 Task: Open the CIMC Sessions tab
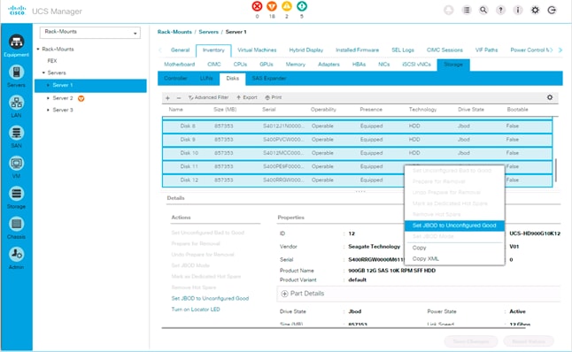coord(444,50)
